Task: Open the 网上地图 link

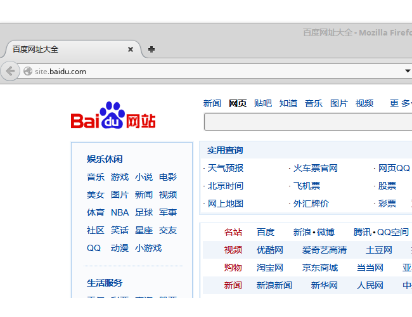Action: pos(226,204)
